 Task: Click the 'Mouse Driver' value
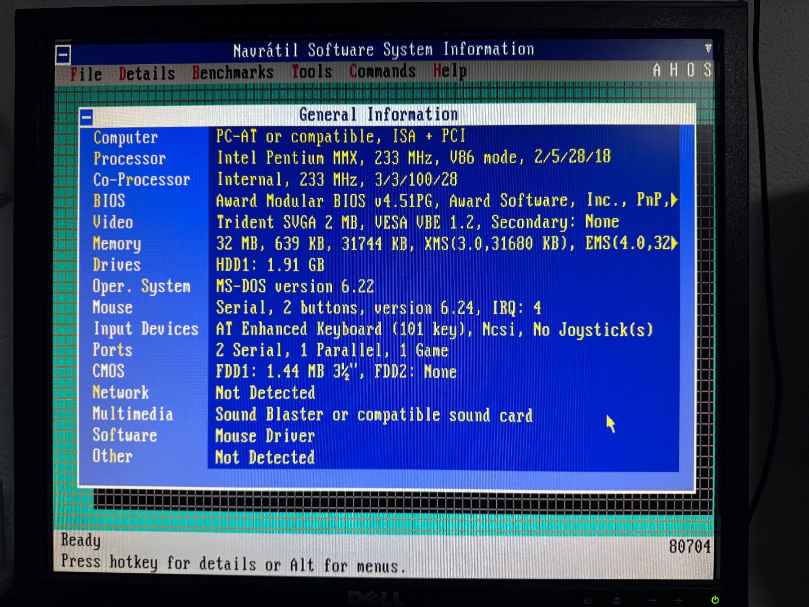(x=265, y=436)
